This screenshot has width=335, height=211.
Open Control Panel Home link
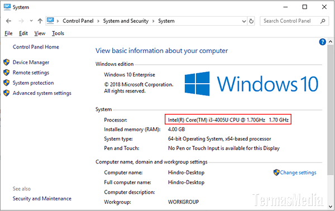pyautogui.click(x=36, y=47)
